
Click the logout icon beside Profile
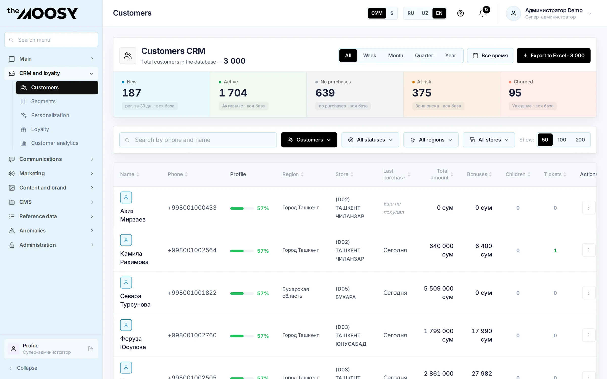pos(91,349)
